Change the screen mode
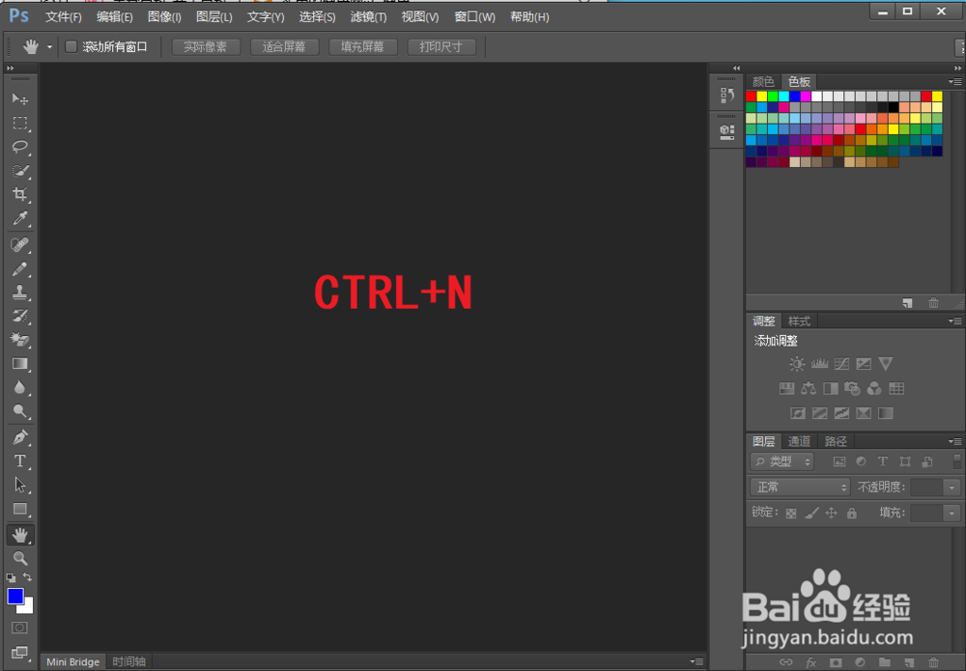This screenshot has height=671, width=966. coord(19,653)
